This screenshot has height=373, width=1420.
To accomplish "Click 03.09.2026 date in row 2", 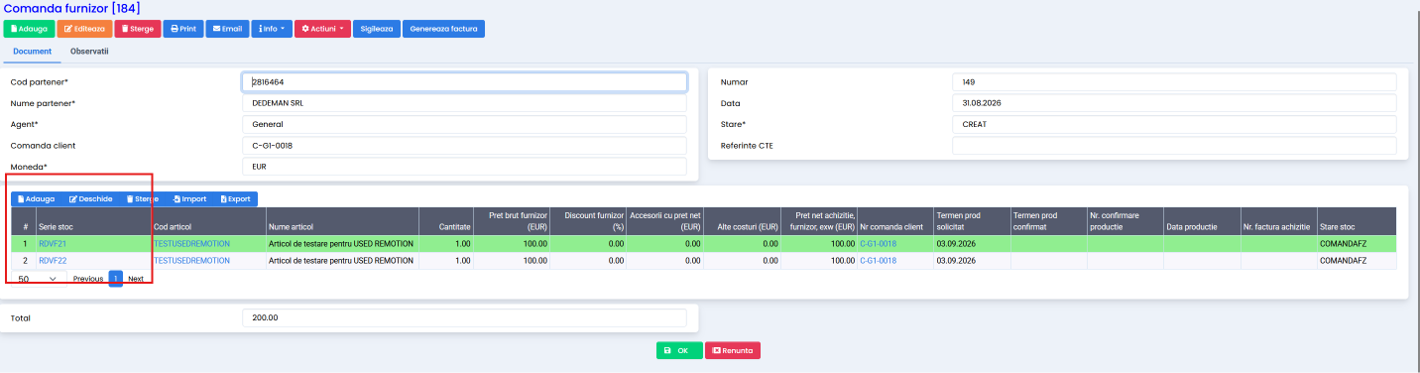I will click(x=957, y=261).
